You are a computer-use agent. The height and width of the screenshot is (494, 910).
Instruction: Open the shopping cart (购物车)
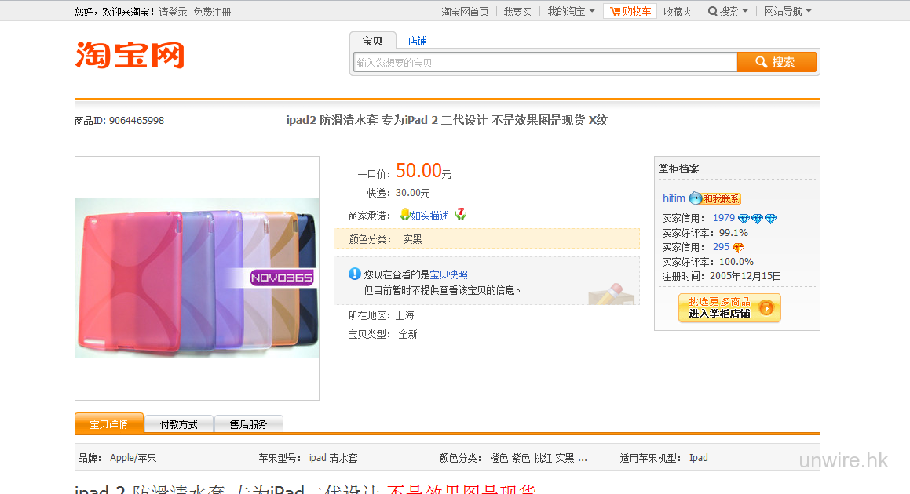[x=630, y=11]
